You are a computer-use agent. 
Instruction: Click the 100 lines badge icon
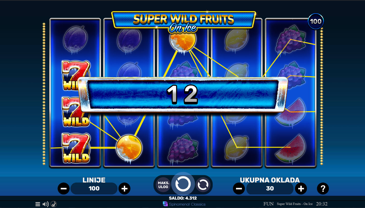click(x=316, y=21)
